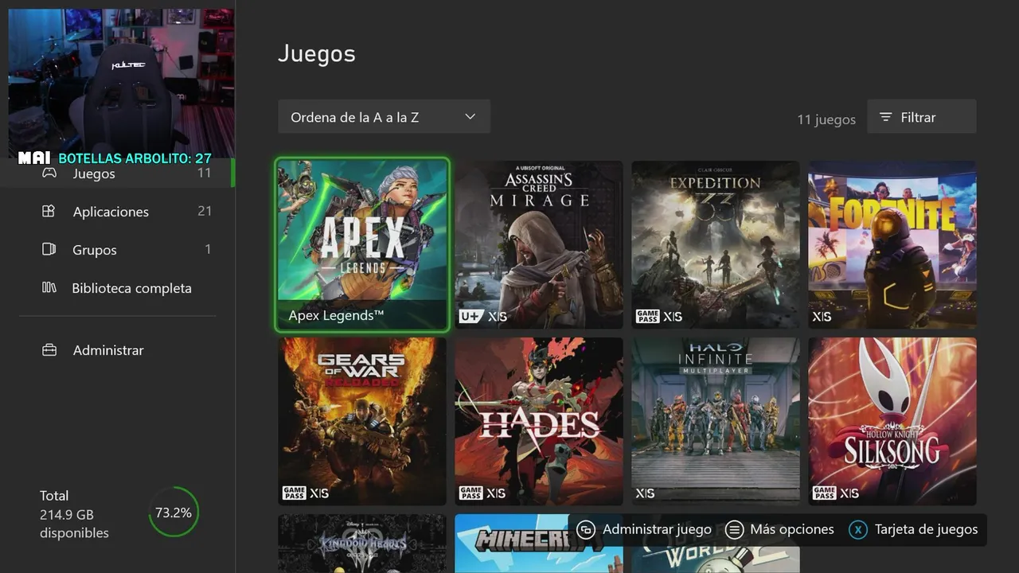Viewport: 1019px width, 573px height.
Task: Go to the Grupos menu item
Action: pos(117,249)
